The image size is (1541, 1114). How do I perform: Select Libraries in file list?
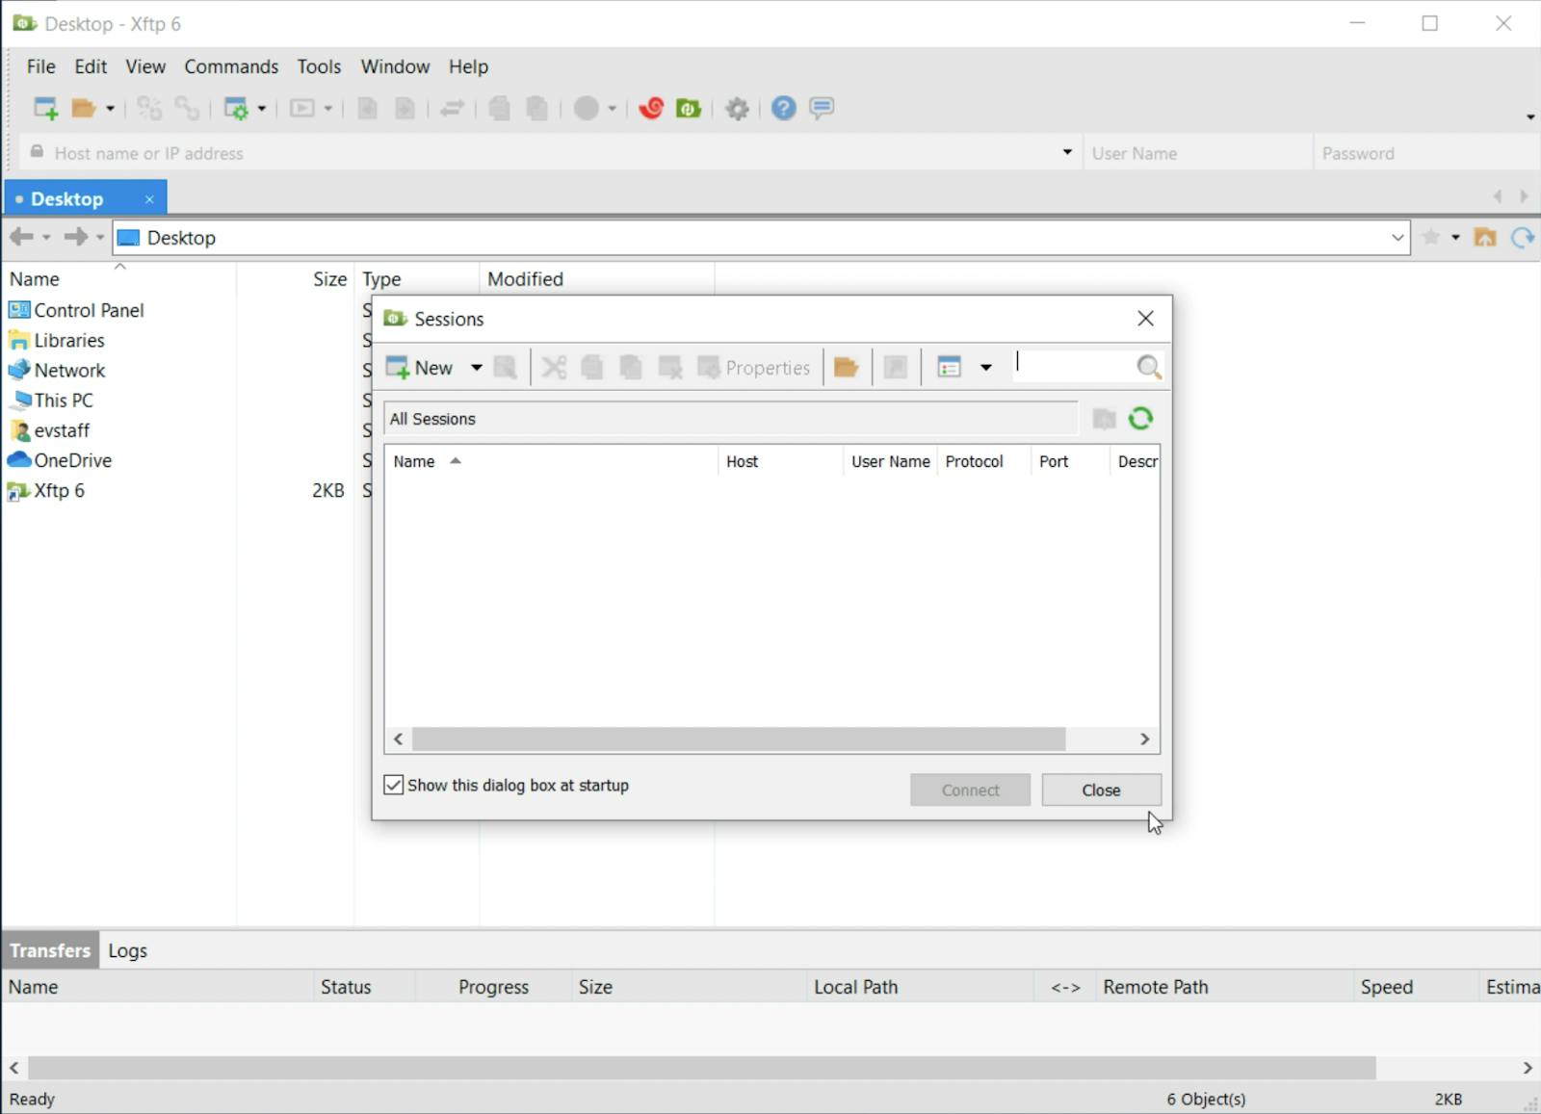click(x=57, y=340)
